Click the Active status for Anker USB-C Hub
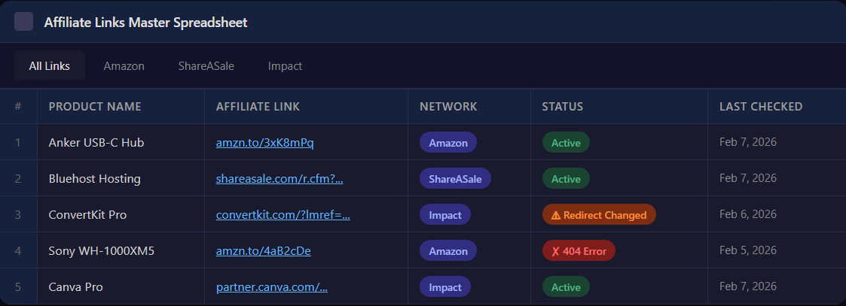This screenshot has width=846, height=306. tap(566, 142)
